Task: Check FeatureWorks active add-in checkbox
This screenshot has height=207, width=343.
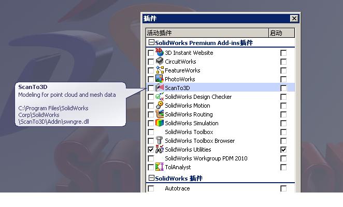Action: [151, 70]
